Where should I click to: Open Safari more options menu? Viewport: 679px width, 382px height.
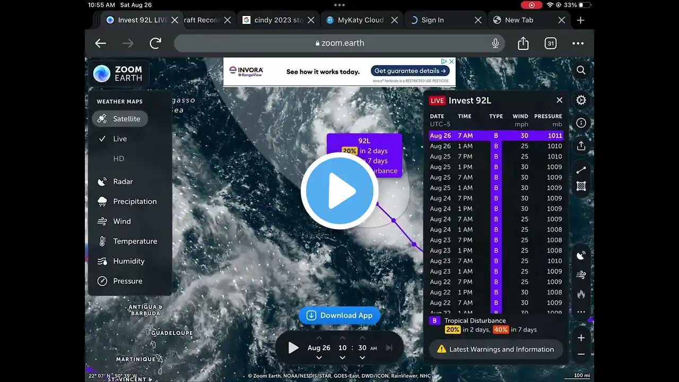coord(578,44)
